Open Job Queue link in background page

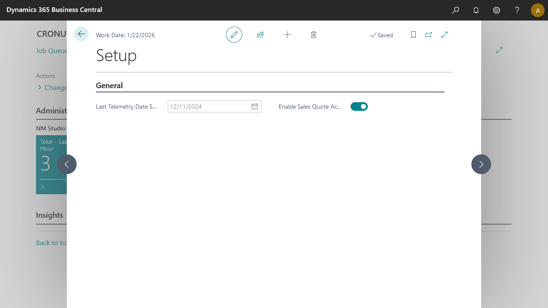[x=51, y=50]
